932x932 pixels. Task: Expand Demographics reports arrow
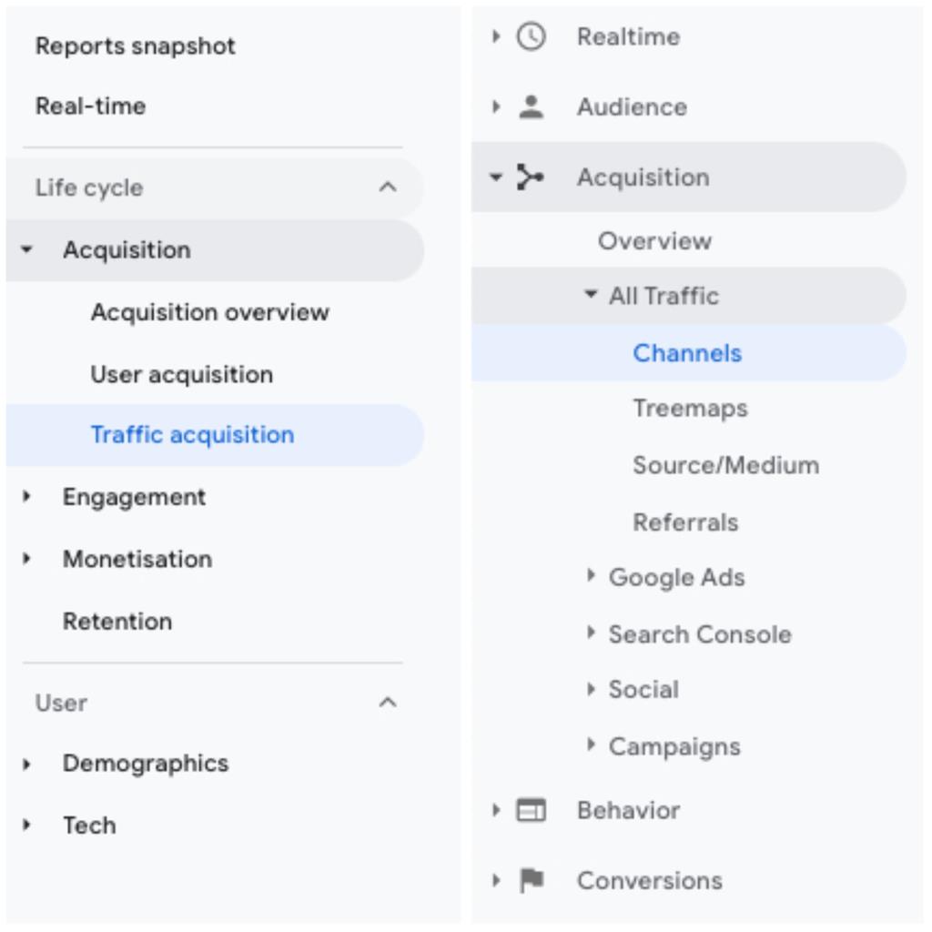coord(26,764)
